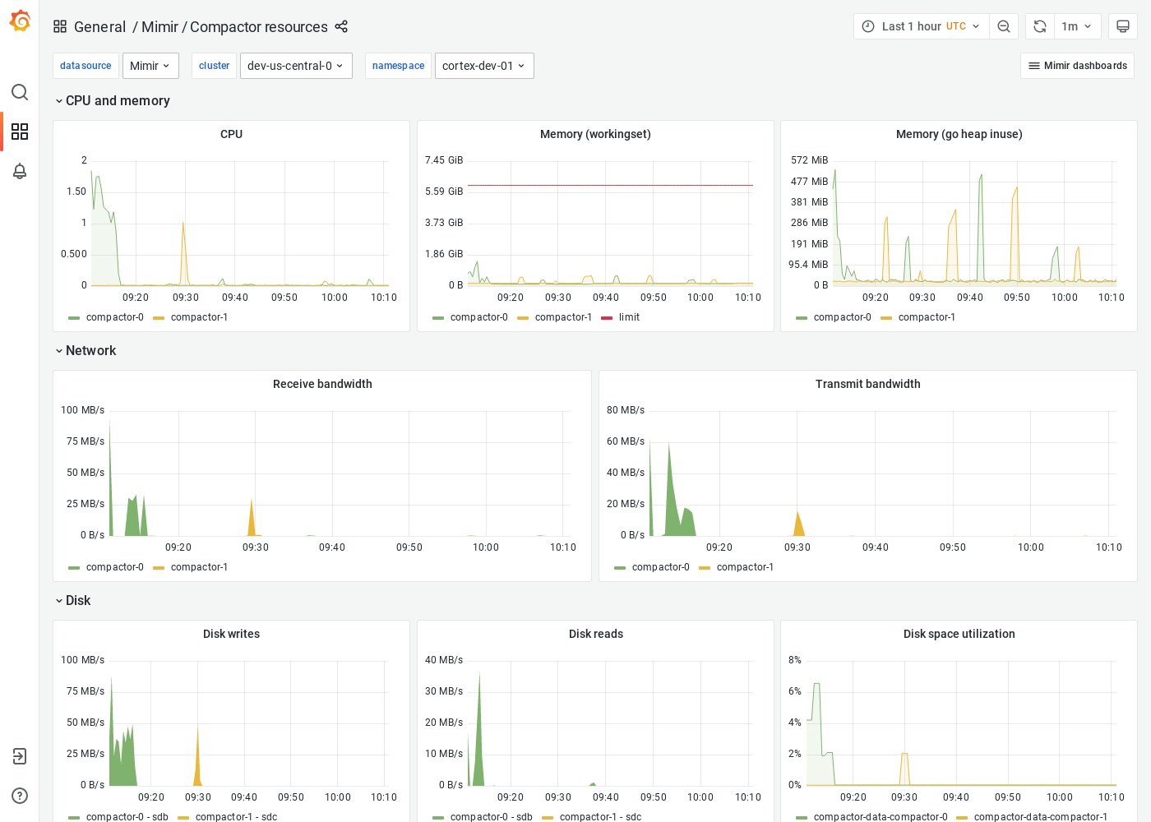Open the Mimir dashboards menu
The image size is (1151, 822).
point(1077,65)
